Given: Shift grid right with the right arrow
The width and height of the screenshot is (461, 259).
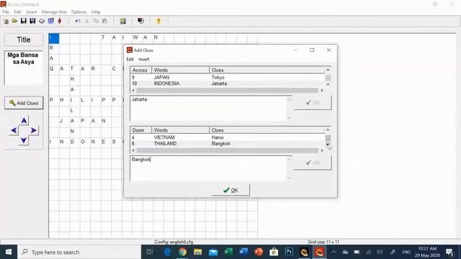Looking at the screenshot, I should 34,130.
